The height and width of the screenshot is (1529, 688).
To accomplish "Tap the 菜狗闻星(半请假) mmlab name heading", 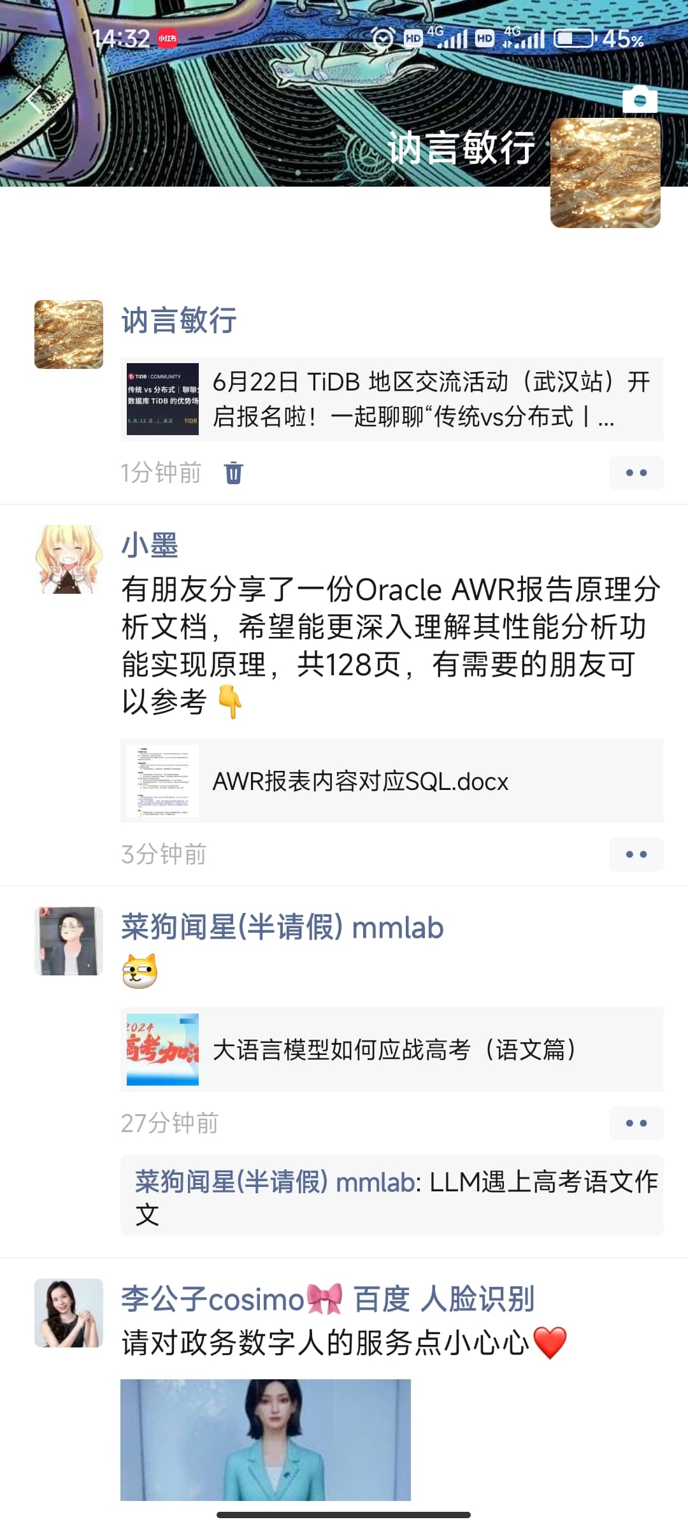I will [282, 928].
